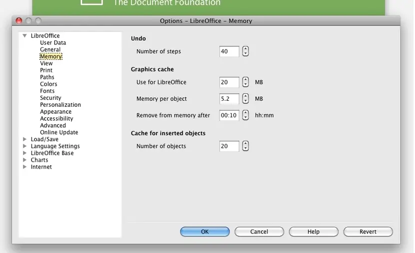Select the Internet category label
This screenshot has width=415, height=253.
41,167
